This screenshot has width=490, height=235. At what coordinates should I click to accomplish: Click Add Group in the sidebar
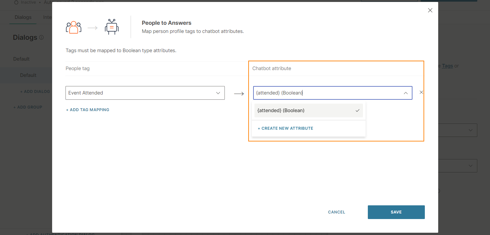[28, 107]
